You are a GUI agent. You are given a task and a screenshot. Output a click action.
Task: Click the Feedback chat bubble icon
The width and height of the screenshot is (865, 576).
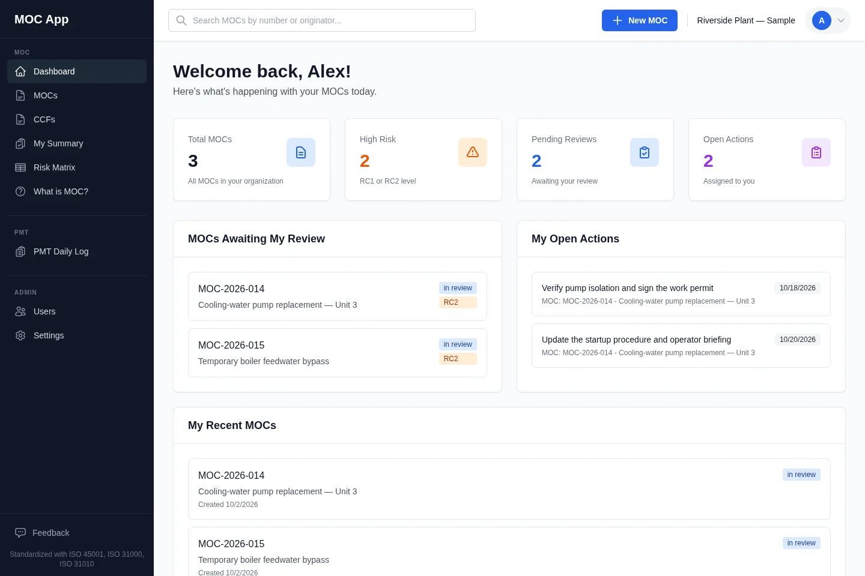click(x=20, y=533)
